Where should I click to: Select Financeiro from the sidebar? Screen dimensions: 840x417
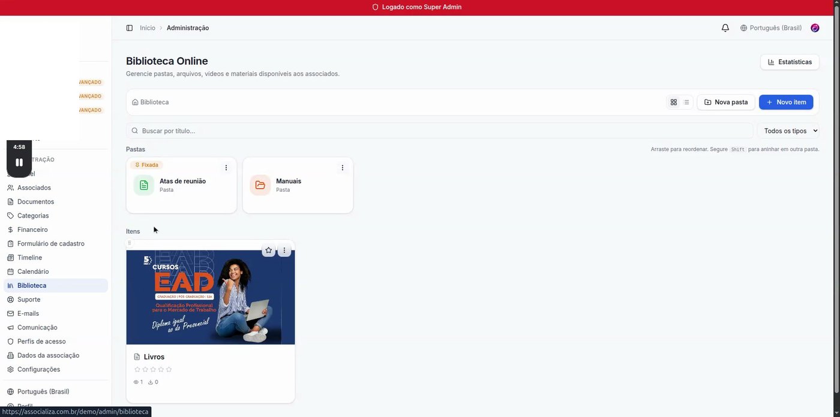pos(32,229)
